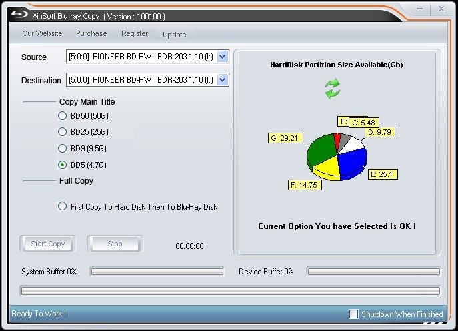Open the Source drive dropdown arrow
The image size is (458, 331).
223,57
